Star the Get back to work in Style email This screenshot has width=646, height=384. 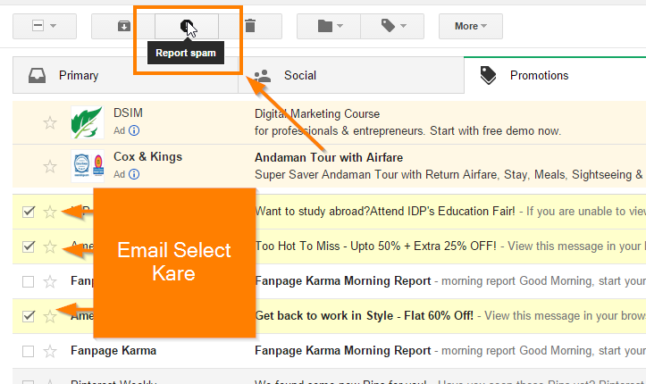[50, 316]
